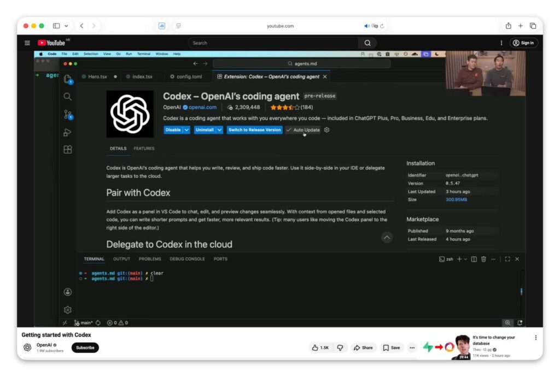Subscribe to the OpenAI channel
Image resolution: width=560 pixels, height=377 pixels.
[x=85, y=347]
